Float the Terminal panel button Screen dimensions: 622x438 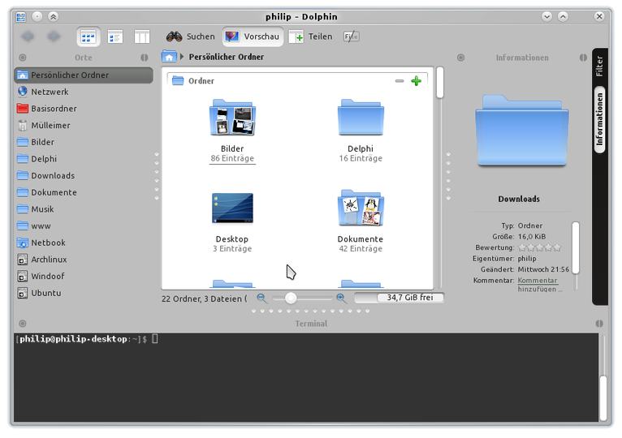point(599,324)
